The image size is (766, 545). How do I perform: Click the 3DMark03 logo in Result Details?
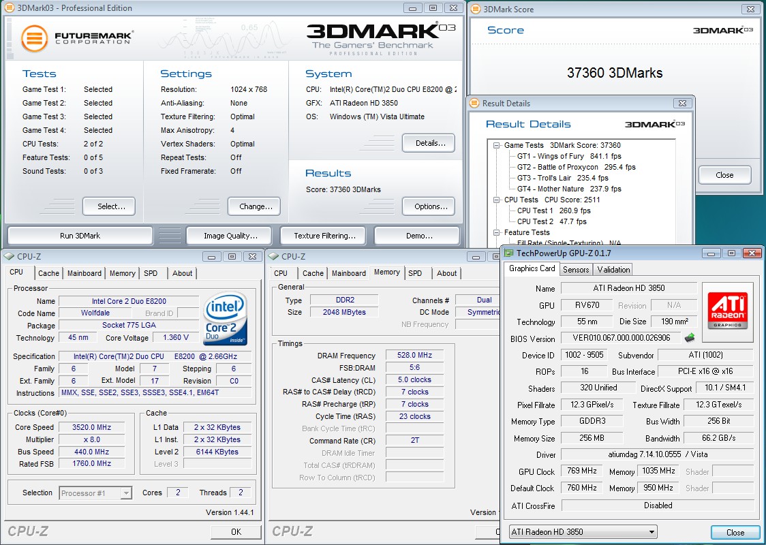point(655,124)
